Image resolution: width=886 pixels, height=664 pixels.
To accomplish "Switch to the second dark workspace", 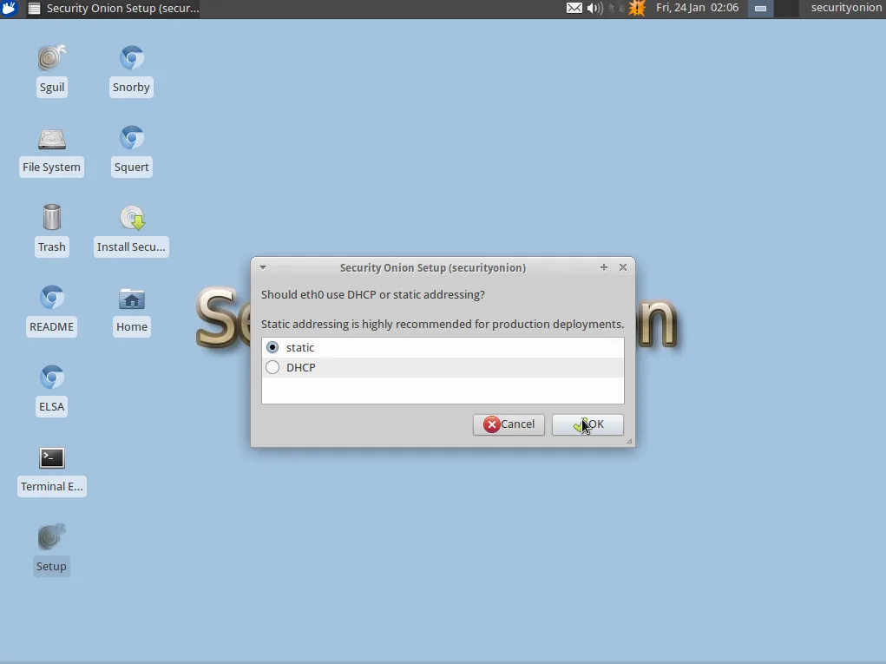I will [786, 9].
